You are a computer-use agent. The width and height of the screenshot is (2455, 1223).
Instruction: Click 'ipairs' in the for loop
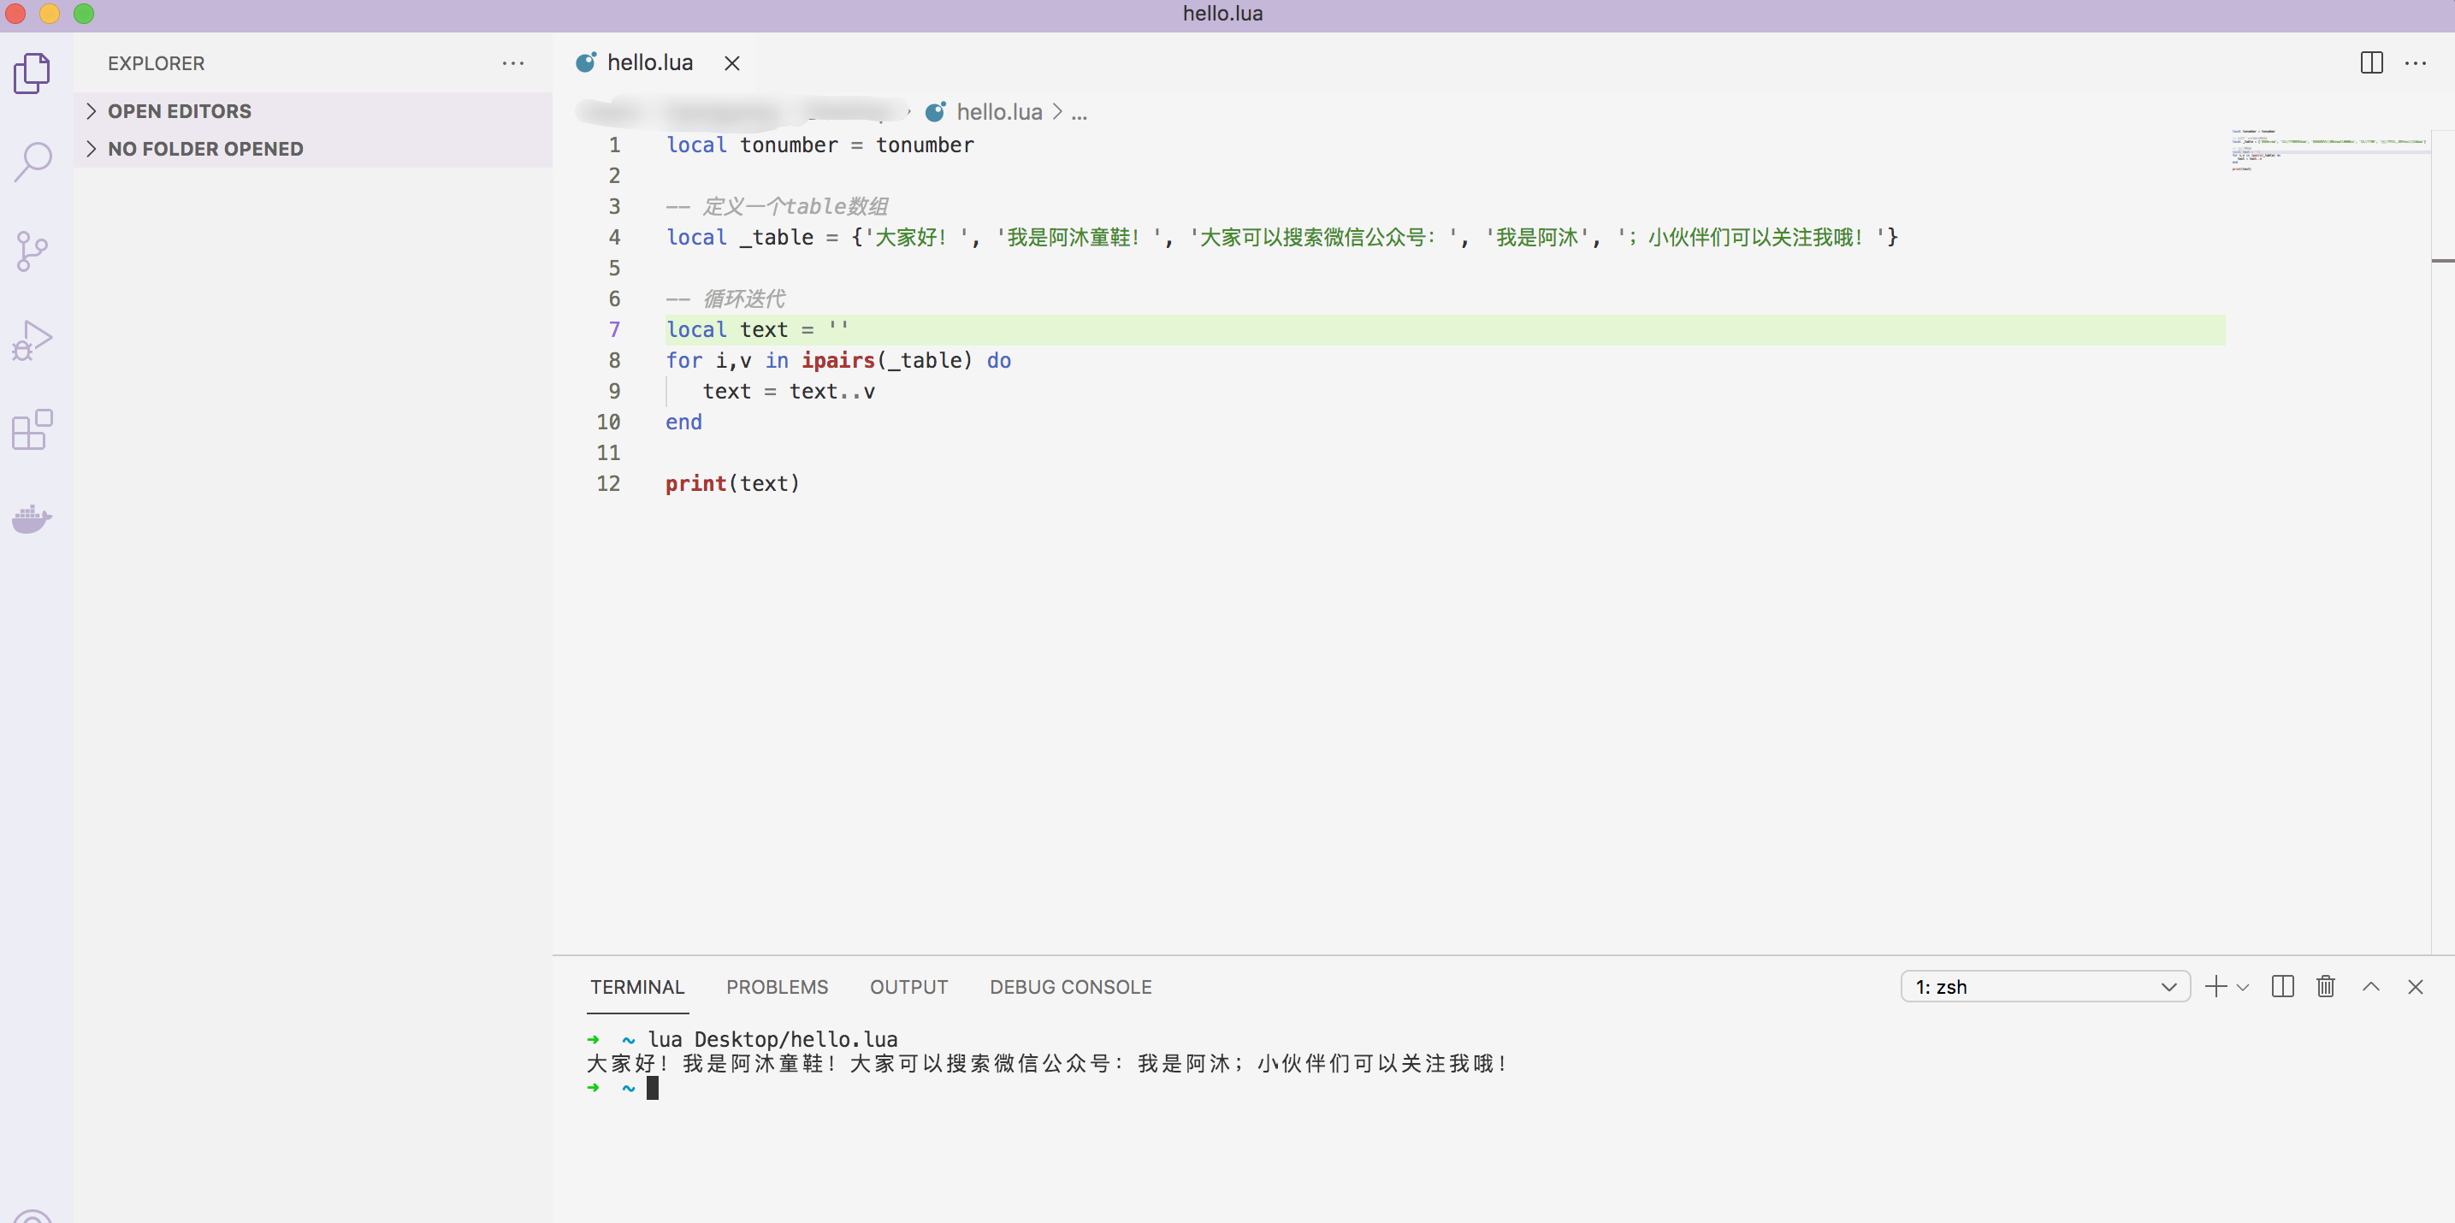pyautogui.click(x=837, y=361)
